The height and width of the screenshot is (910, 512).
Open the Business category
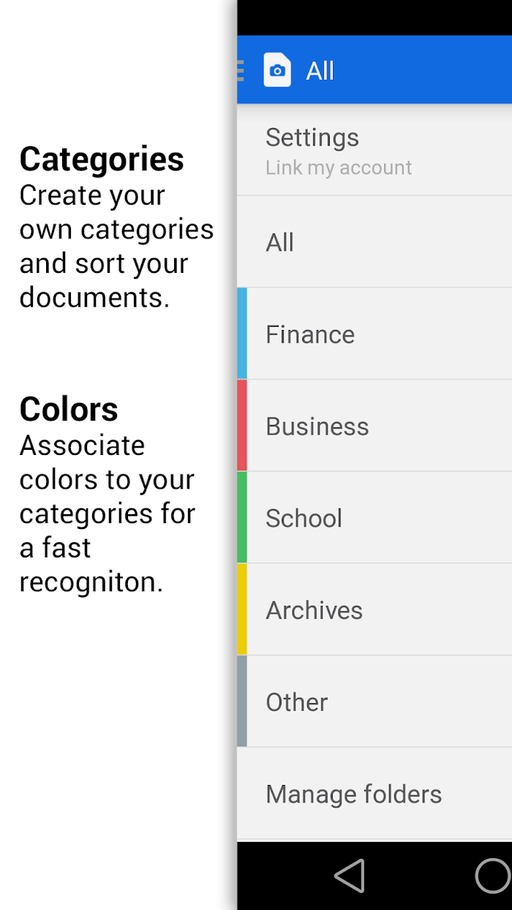pyautogui.click(x=317, y=426)
